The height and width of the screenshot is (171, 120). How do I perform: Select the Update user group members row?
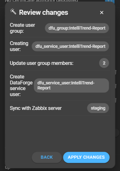click(x=60, y=63)
